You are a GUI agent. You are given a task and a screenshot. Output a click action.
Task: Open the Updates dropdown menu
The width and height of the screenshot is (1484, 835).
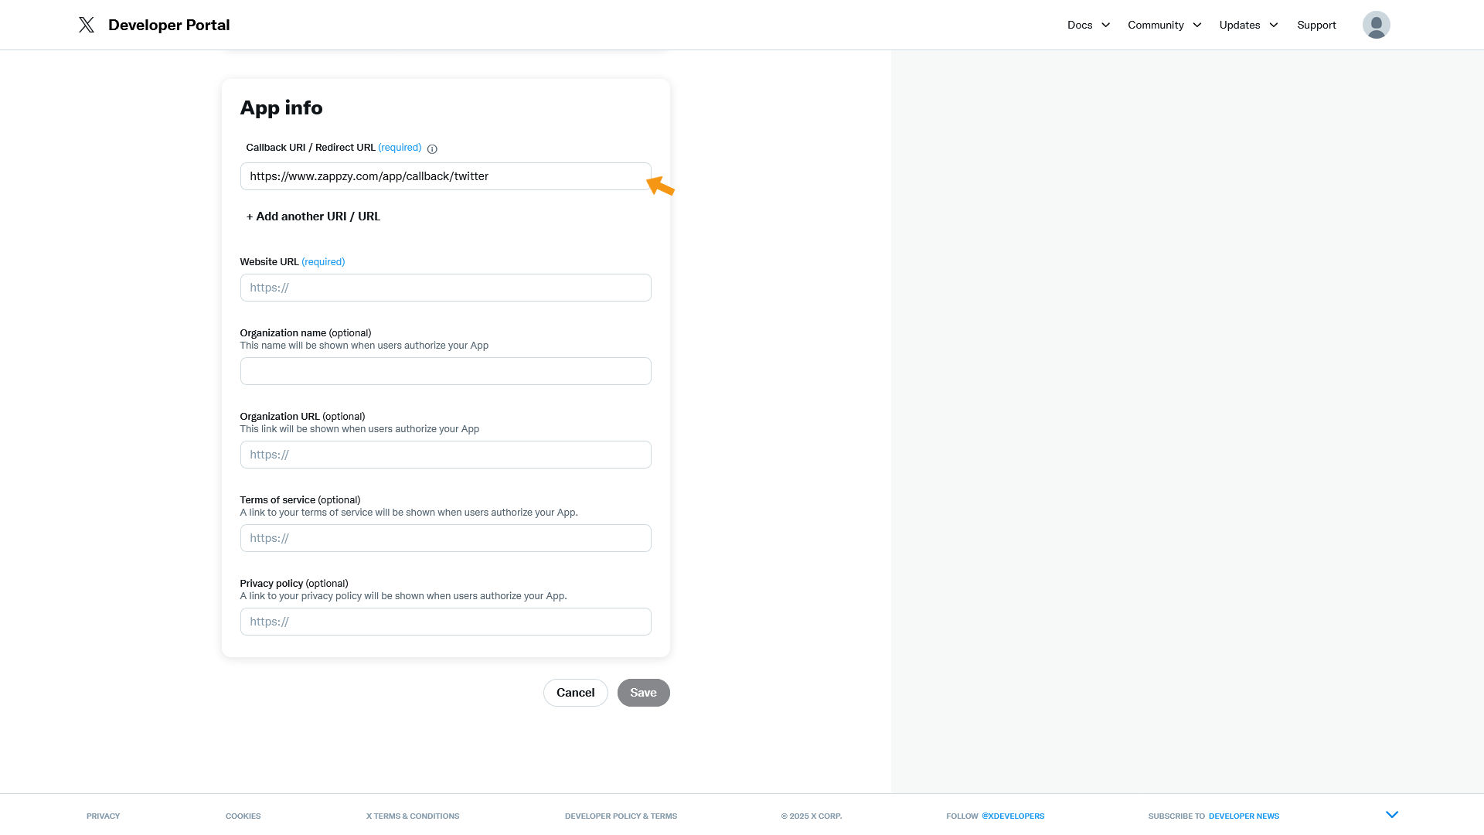point(1248,25)
